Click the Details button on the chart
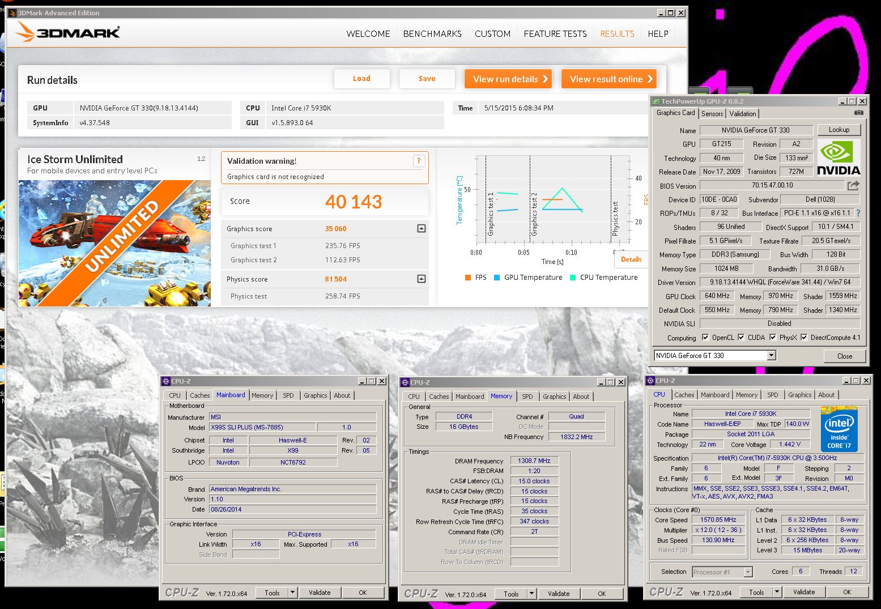 [631, 259]
